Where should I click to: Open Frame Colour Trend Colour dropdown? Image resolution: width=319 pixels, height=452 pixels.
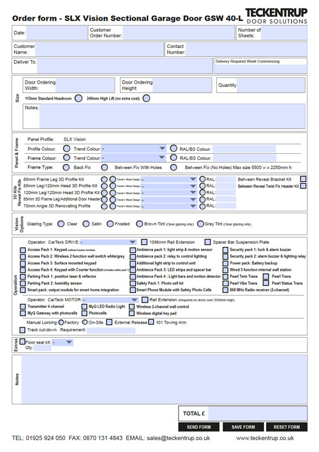134,158
